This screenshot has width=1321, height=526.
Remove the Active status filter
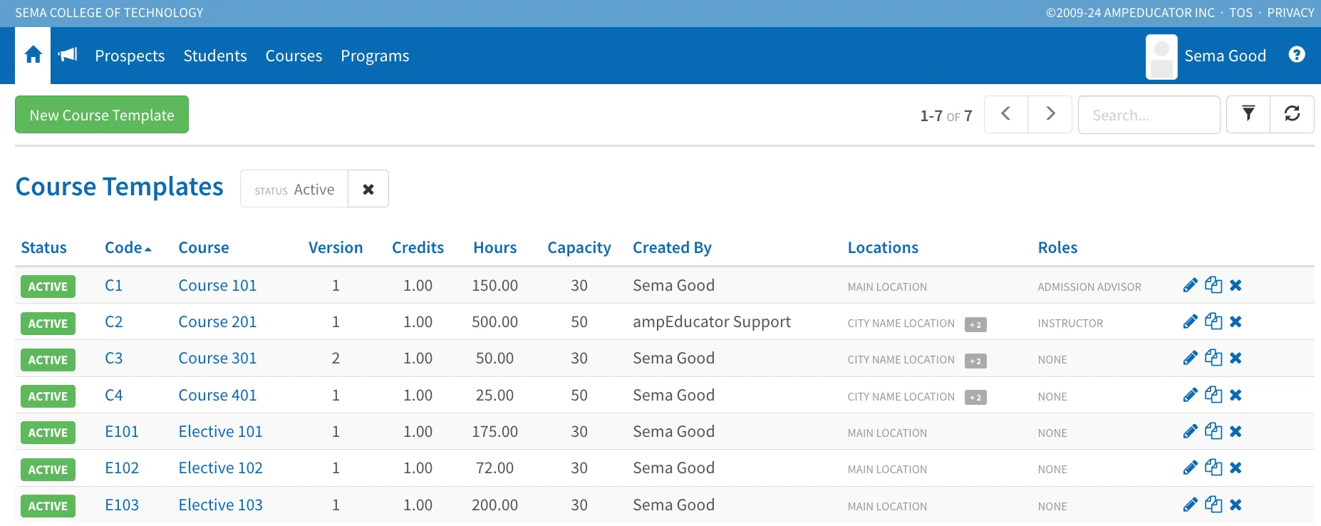(x=368, y=189)
